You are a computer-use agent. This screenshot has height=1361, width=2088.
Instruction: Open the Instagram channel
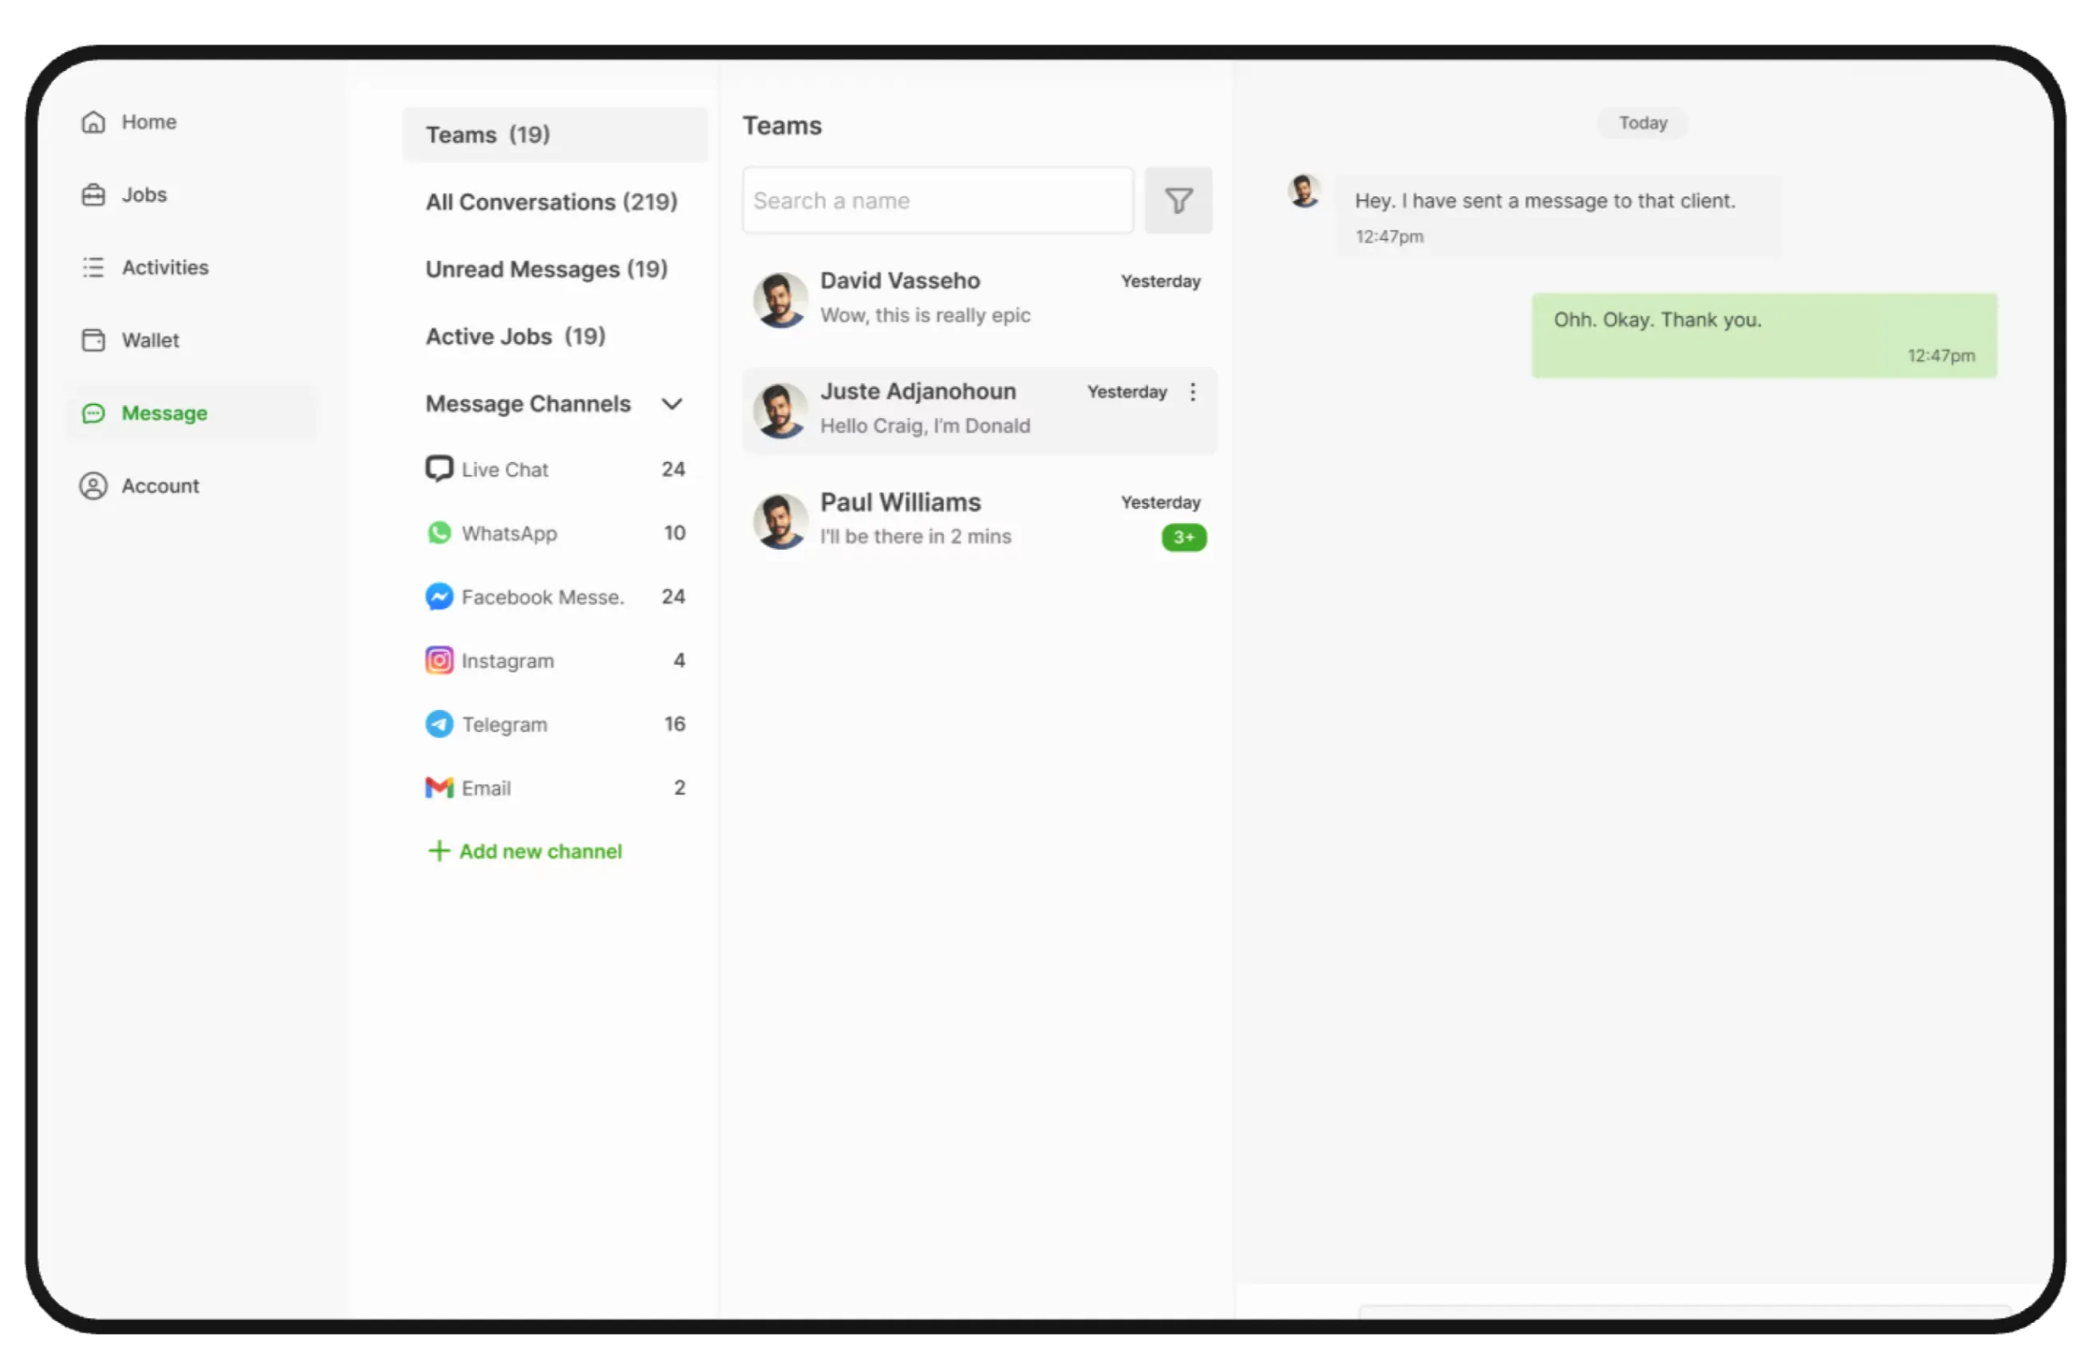pyautogui.click(x=507, y=661)
